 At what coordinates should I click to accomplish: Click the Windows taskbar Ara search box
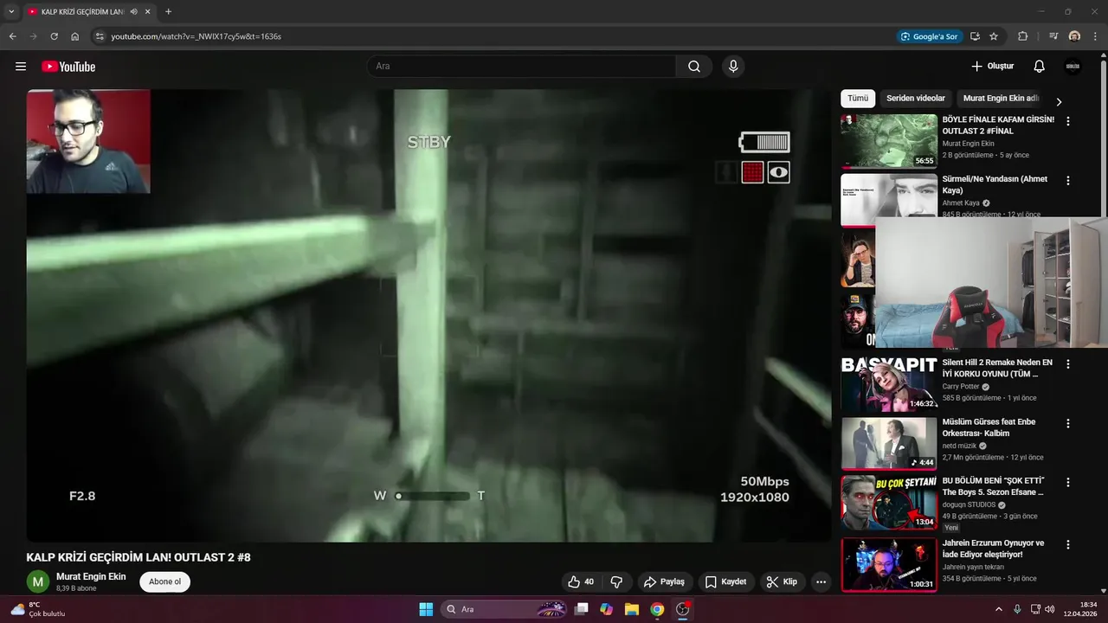(505, 609)
